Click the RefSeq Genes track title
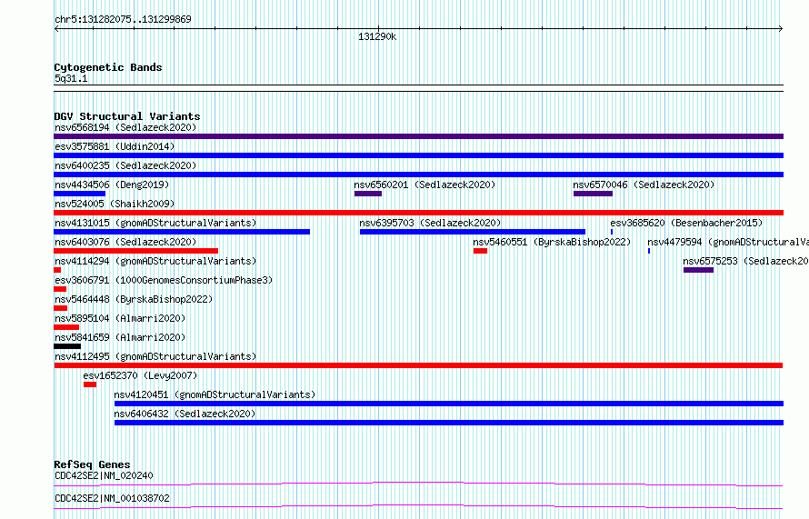Image resolution: width=809 pixels, height=519 pixels. [92, 464]
